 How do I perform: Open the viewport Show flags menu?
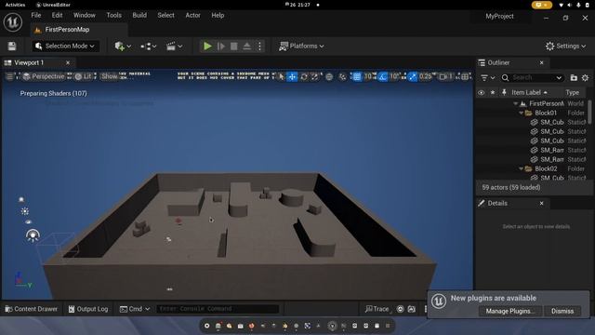point(110,76)
